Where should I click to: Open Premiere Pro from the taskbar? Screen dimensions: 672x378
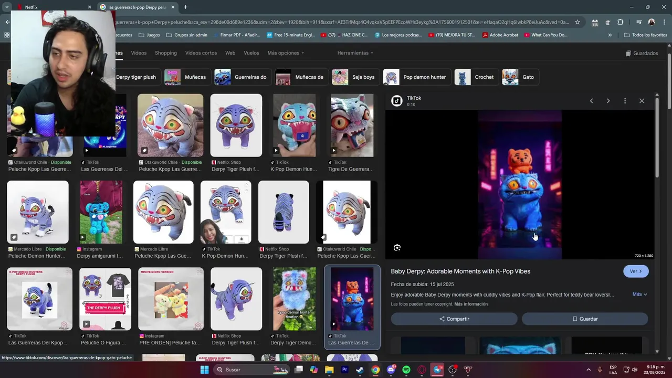click(345, 370)
